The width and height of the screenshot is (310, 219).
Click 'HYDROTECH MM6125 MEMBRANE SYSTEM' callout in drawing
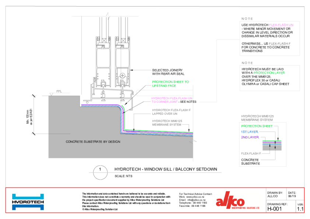pos(167,123)
